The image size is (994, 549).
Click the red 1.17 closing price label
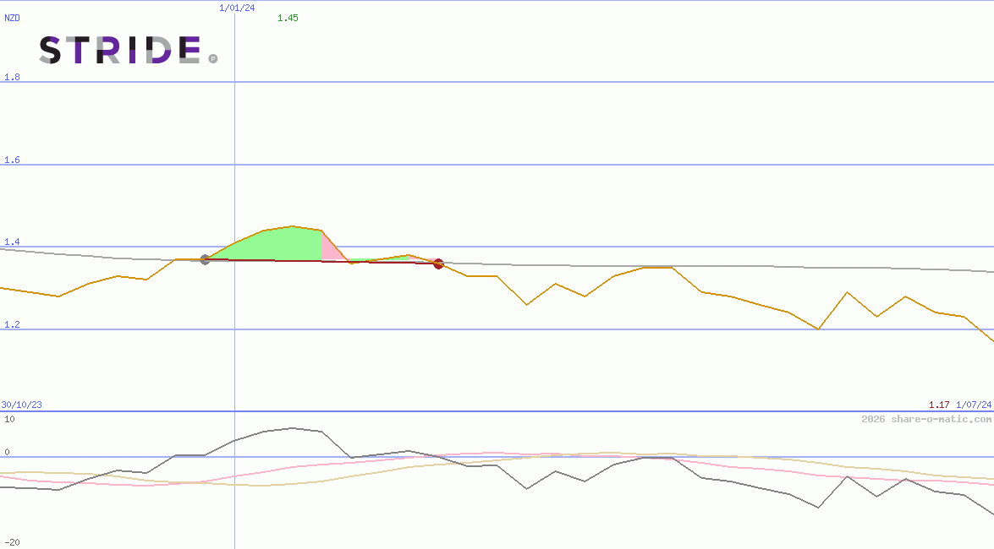click(939, 405)
